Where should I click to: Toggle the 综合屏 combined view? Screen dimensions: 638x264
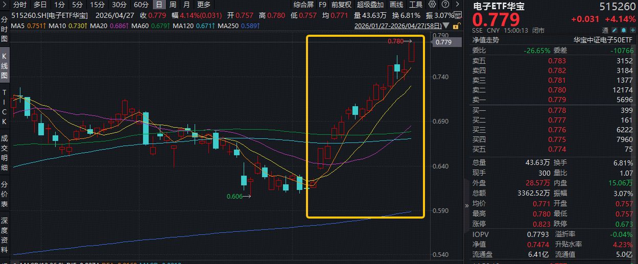coord(303,5)
